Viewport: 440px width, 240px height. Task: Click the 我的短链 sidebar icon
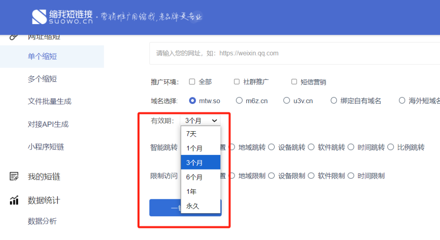(14, 176)
